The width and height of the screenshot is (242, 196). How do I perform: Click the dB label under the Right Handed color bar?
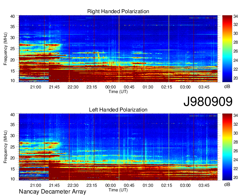point(227,87)
